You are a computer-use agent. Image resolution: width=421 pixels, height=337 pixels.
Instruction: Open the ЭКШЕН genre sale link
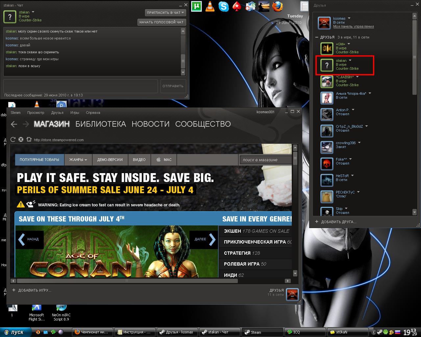point(257,231)
